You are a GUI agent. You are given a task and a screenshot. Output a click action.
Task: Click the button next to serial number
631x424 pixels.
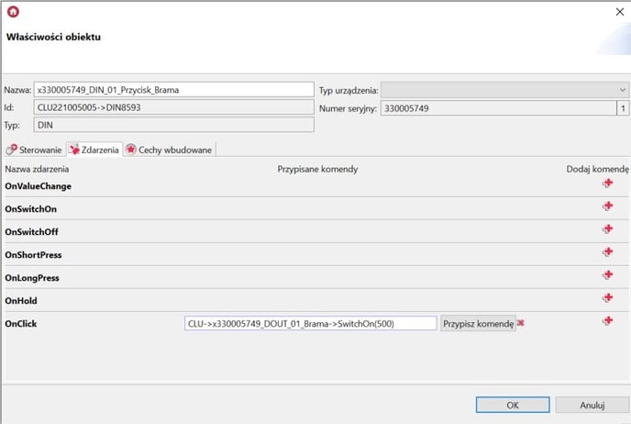pos(623,107)
